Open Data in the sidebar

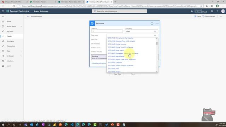pos(8,51)
